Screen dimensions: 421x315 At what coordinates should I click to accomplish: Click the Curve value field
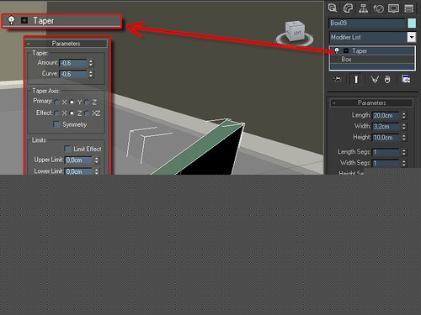(x=73, y=74)
